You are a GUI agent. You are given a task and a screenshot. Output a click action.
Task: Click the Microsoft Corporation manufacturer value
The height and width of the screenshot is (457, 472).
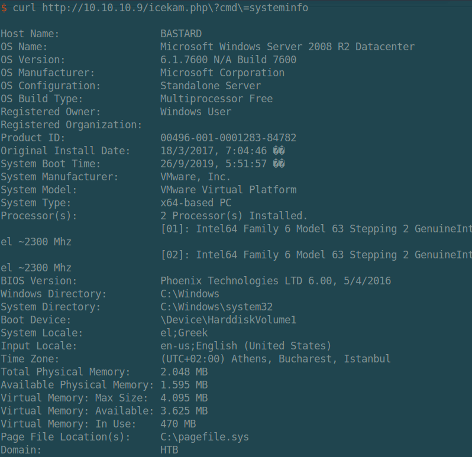(x=222, y=73)
